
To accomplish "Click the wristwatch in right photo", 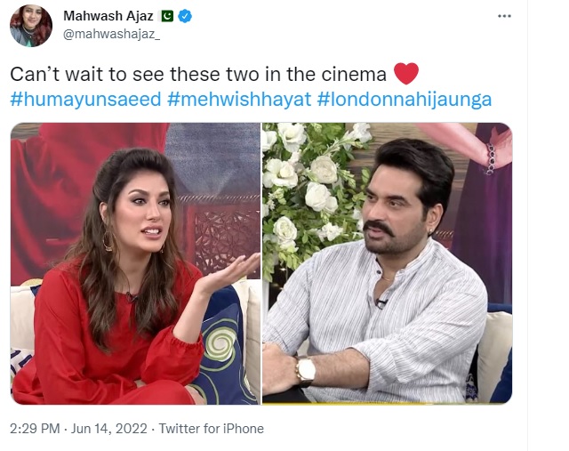I will click(x=305, y=371).
